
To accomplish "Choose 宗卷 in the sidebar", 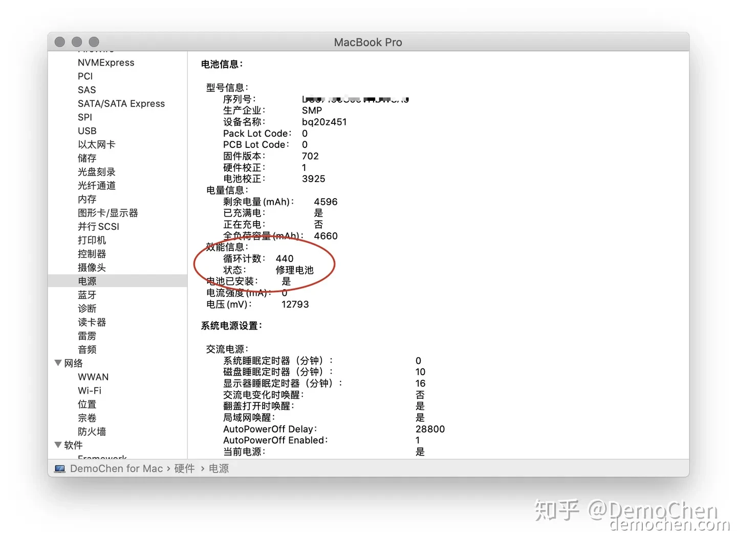I will [x=87, y=418].
